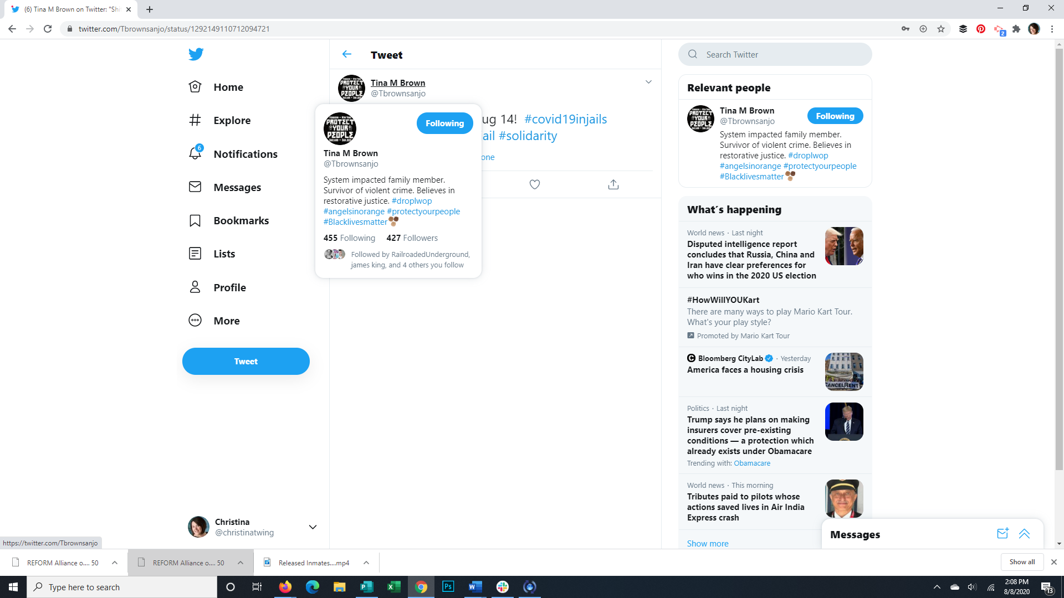The width and height of the screenshot is (1064, 598).
Task: Open Photoshop from the Windows taskbar
Action: pos(448,587)
